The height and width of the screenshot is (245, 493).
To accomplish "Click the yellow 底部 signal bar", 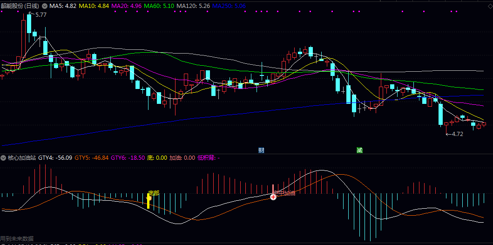I will [149, 201].
